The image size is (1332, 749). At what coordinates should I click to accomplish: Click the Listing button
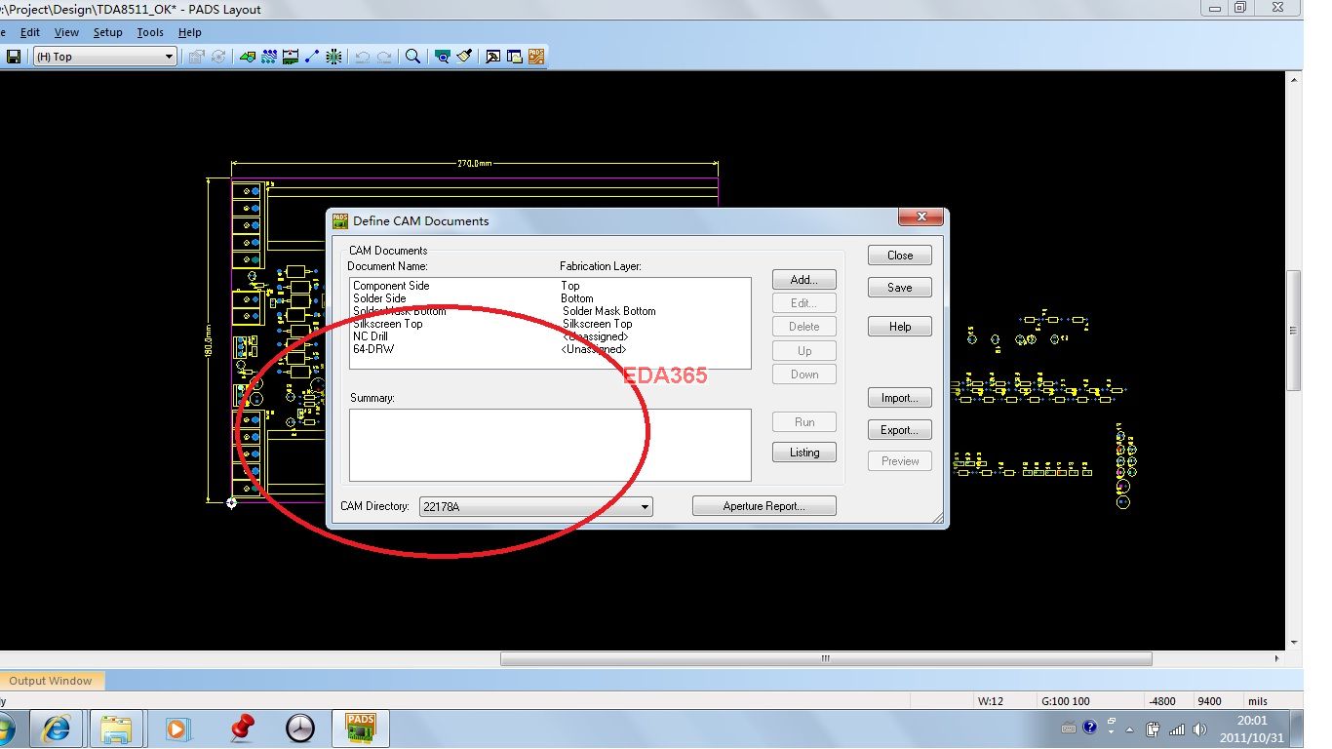(804, 453)
